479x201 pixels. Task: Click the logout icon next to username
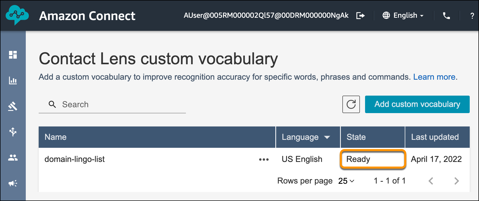coord(360,16)
